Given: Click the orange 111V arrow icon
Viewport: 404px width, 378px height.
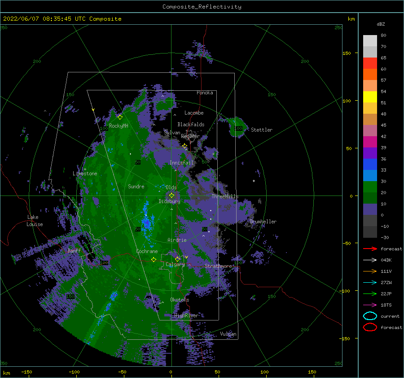Looking at the screenshot, I should coord(370,271).
